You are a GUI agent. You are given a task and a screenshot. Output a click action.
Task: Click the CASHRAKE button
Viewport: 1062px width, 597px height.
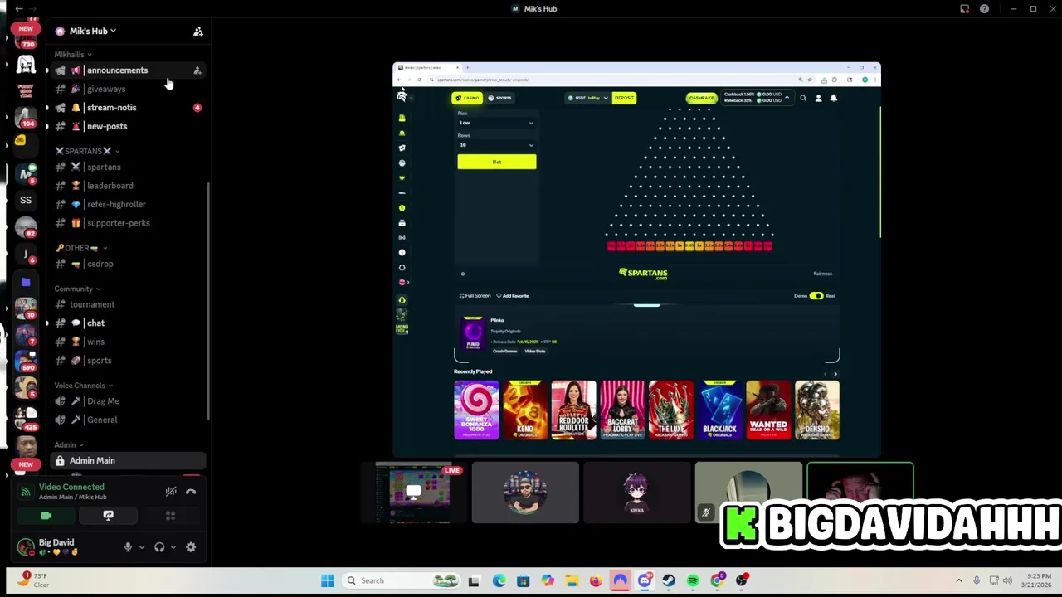[701, 98]
